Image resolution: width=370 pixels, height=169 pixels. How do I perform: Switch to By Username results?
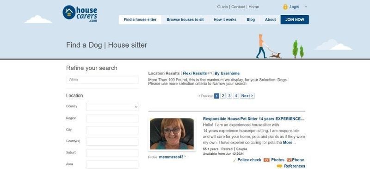click(x=227, y=73)
